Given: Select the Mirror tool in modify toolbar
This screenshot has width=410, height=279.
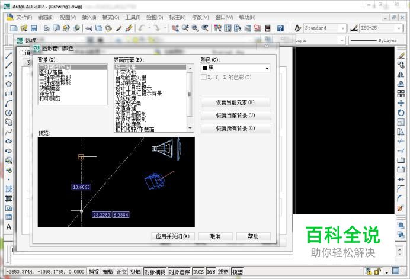Looking at the screenshot, I should tap(401, 75).
